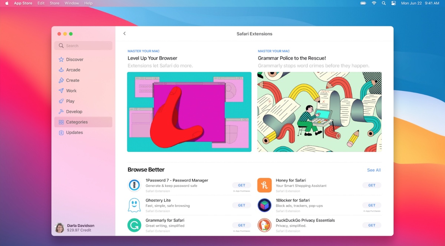Get Grammarly for Safari
Viewport: 445px width, 246px height.
[x=241, y=225]
